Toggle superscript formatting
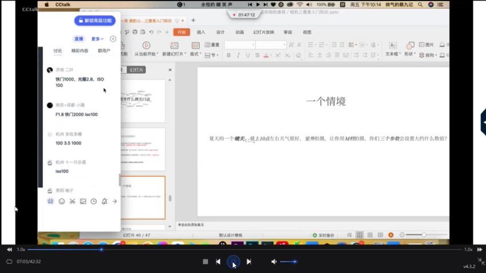The image size is (486, 273). click(278, 55)
